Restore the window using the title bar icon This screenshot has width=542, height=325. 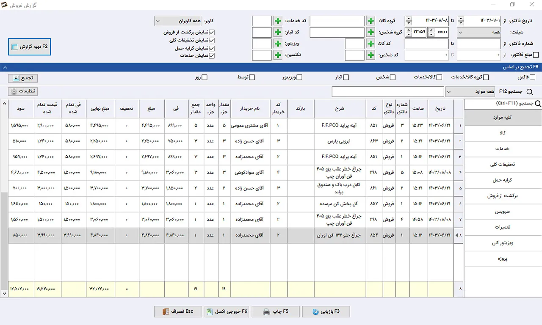(x=512, y=4)
